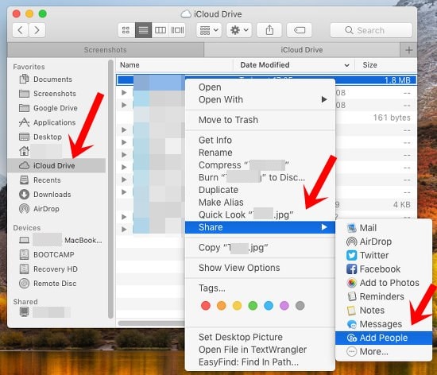Choose Add People in Share submenu
The height and width of the screenshot is (375, 437).
(x=384, y=338)
